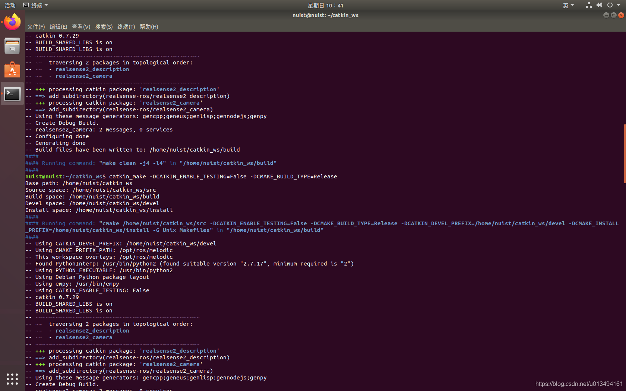Viewport: 626px width, 391px height.
Task: Click the title nuist@nuist: ~/catkin_ws
Action: pos(325,15)
